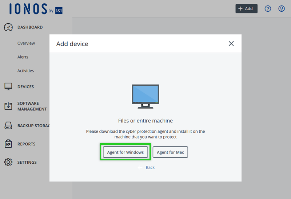This screenshot has height=199, width=291.
Task: Download Agent for Mac
Action: tap(170, 152)
